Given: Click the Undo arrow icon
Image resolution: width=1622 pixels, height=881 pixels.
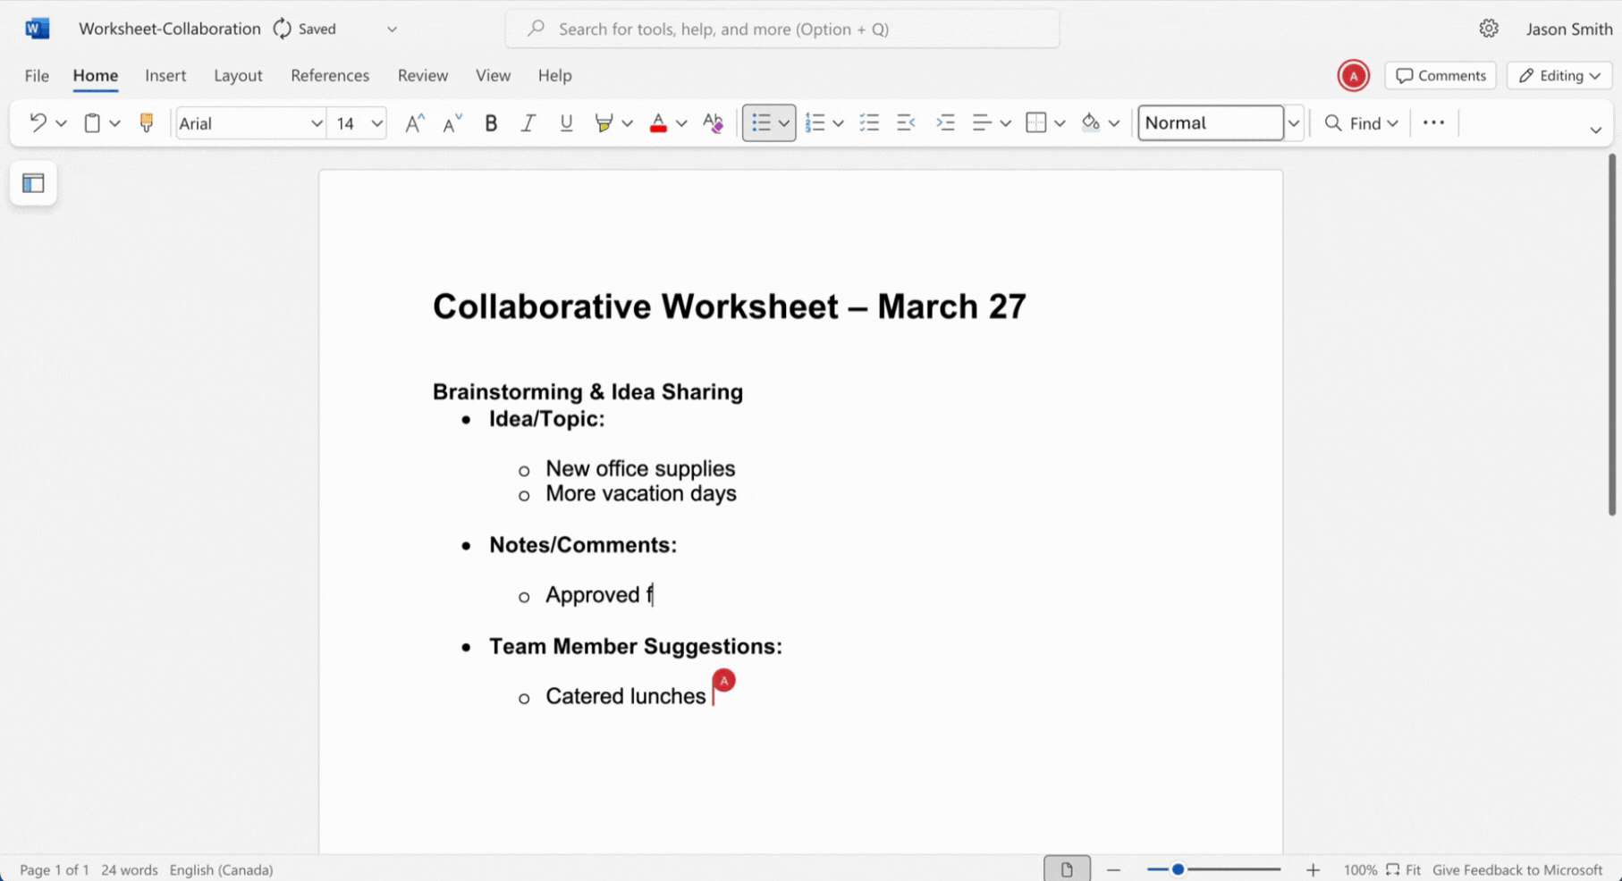Looking at the screenshot, I should click(x=38, y=123).
